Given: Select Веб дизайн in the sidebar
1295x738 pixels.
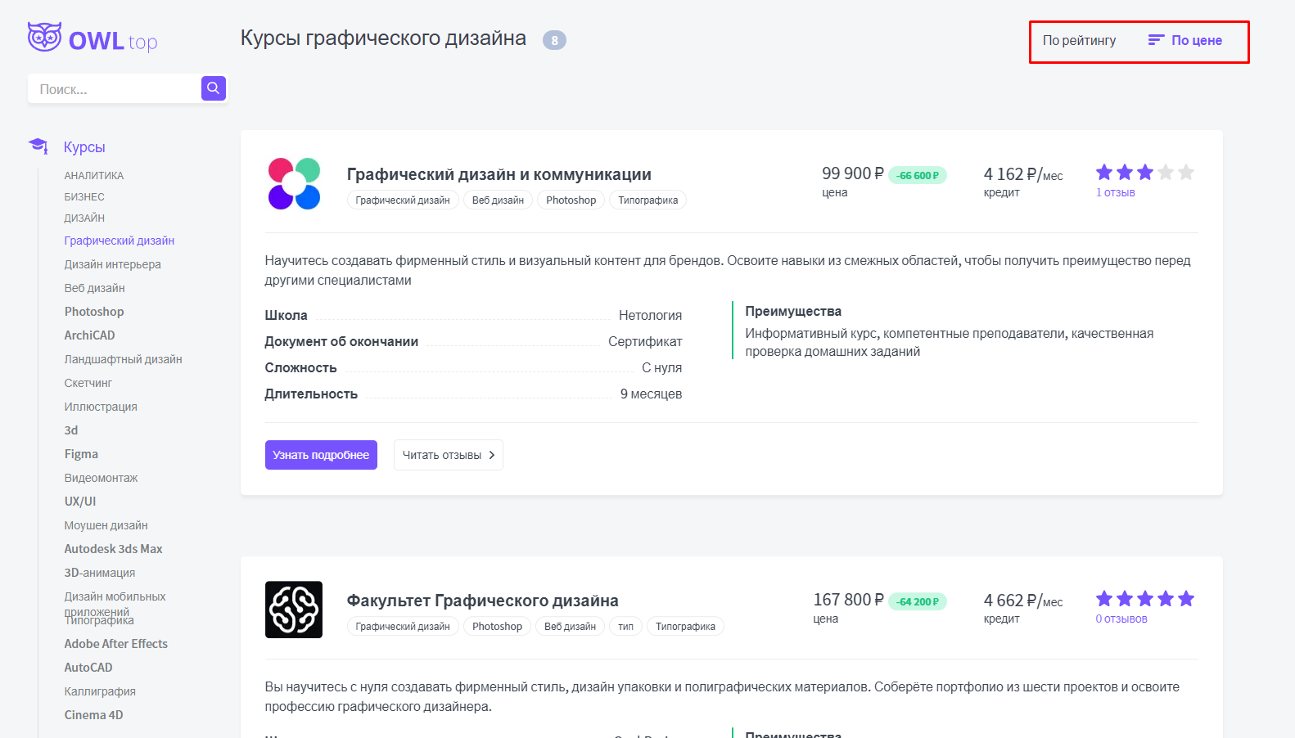Looking at the screenshot, I should pyautogui.click(x=94, y=288).
